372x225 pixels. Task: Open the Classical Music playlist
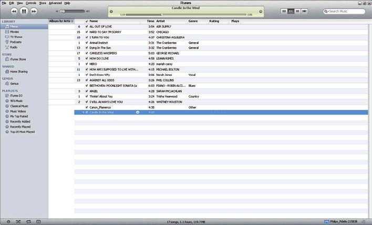coord(19,106)
